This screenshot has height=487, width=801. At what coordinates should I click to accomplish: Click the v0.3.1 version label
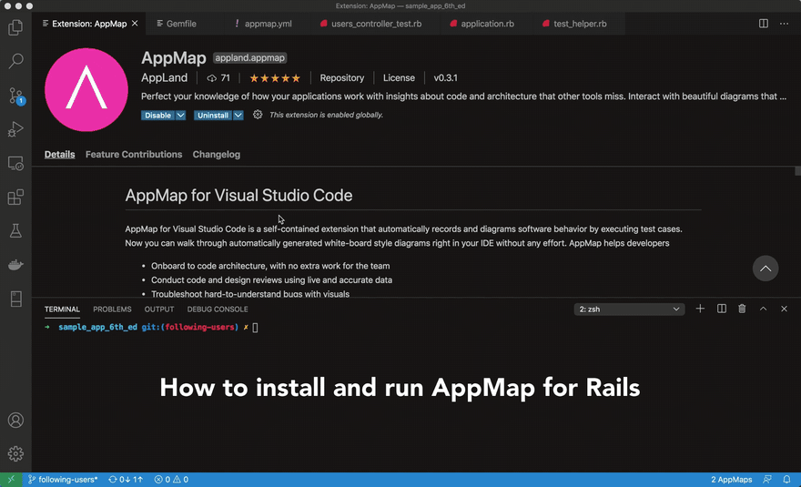(445, 77)
